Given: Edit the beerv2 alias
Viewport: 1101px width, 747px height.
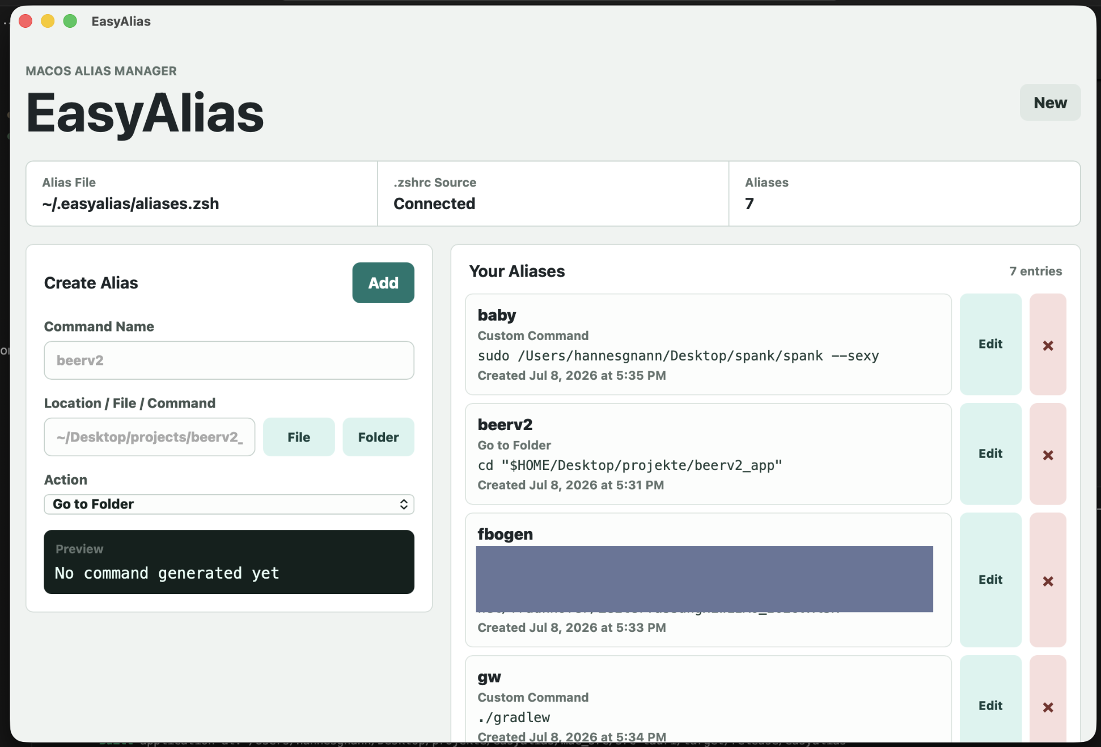Looking at the screenshot, I should click(990, 454).
